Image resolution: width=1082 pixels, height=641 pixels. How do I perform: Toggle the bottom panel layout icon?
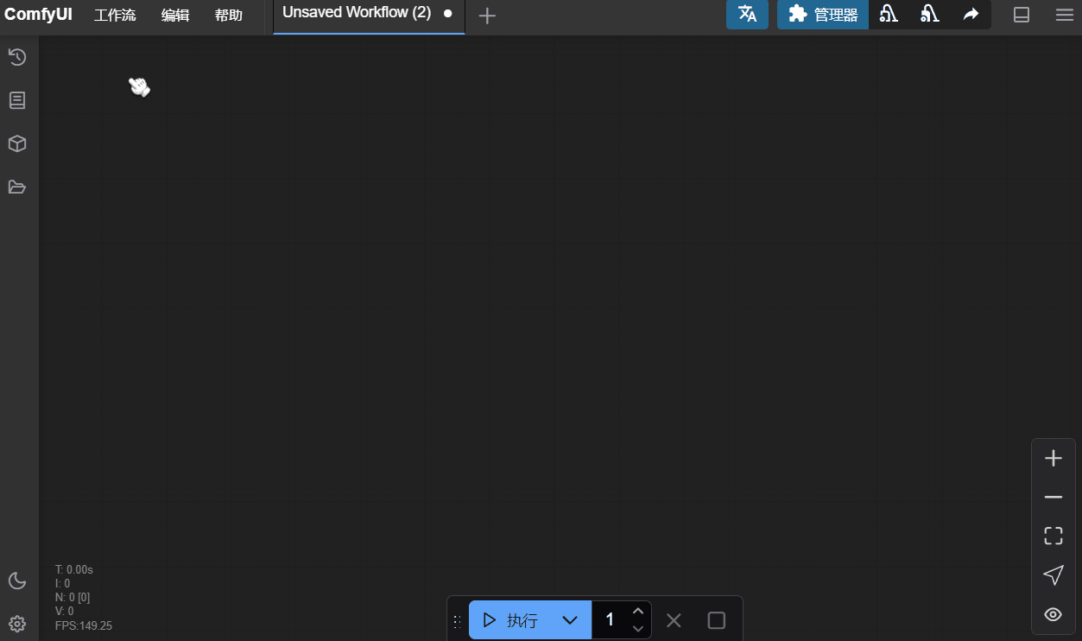1022,15
